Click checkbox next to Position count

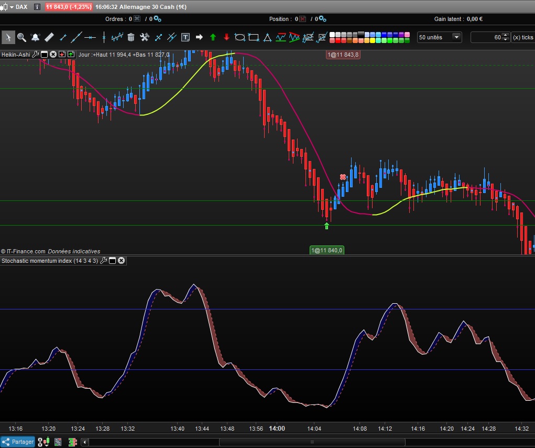pyautogui.click(x=301, y=19)
